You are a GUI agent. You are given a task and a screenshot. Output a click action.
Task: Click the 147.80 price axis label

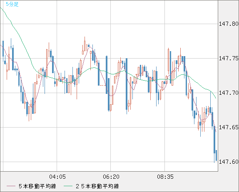point(229,24)
